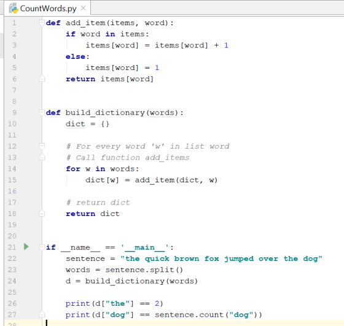Click the Python file icon on the tab
The image size is (344, 326).
tap(14, 8)
